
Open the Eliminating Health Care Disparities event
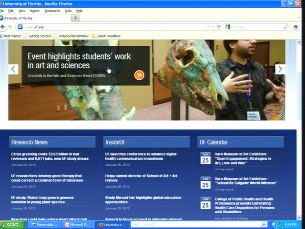[244, 206]
